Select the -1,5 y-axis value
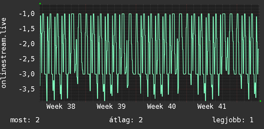The height and width of the screenshot is (129, 264). (x=27, y=29)
